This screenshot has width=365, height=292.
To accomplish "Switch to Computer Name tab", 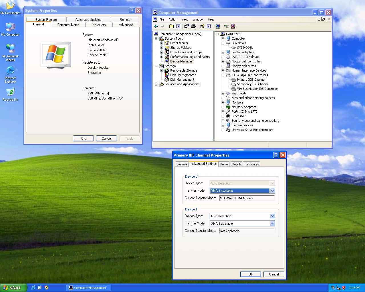I will pos(68,25).
